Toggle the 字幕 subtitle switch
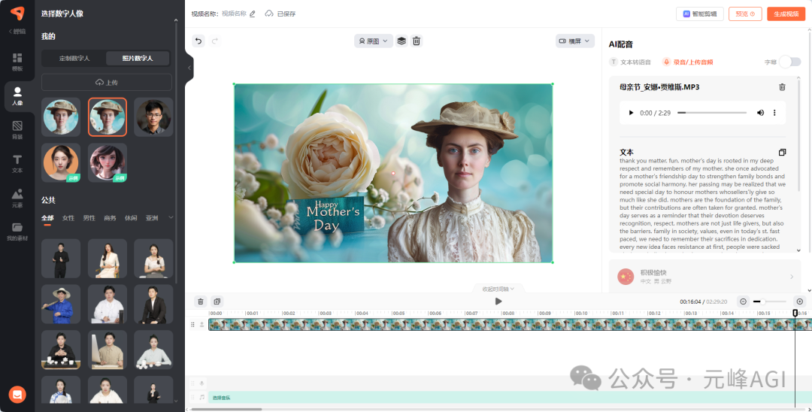The image size is (812, 412). [789, 62]
